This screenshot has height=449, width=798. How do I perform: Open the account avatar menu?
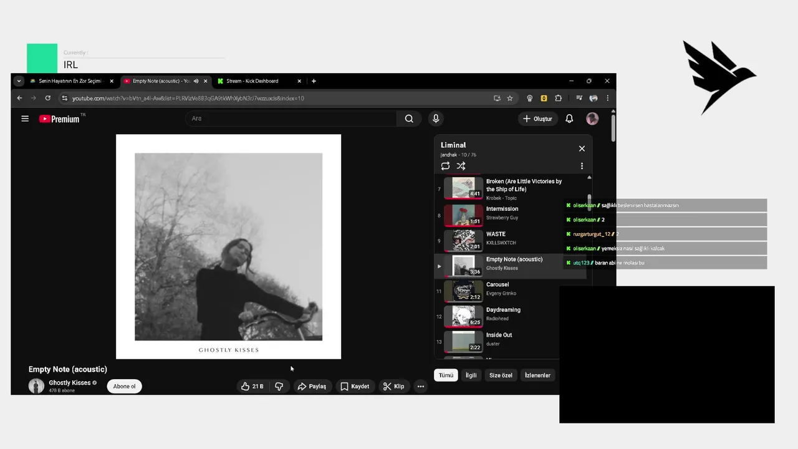pos(592,118)
